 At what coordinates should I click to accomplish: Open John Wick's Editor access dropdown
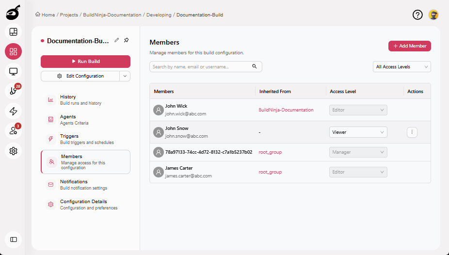[358, 110]
